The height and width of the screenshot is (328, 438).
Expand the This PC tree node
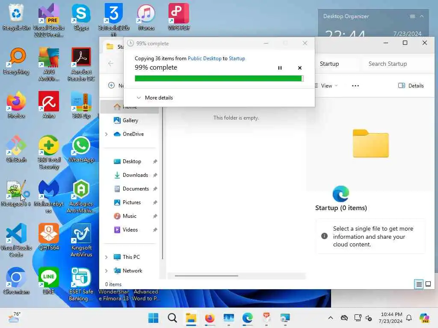coord(107,257)
